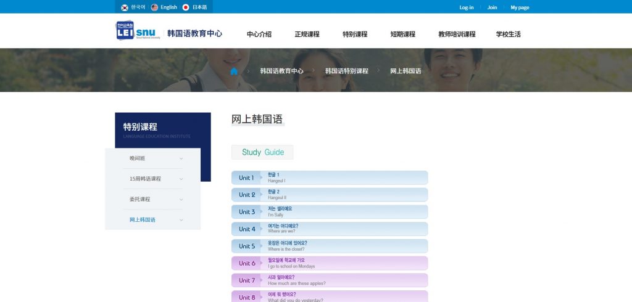Viewport: 632px width, 302px height.
Task: Open the 学校生活 menu
Action: coord(509,35)
